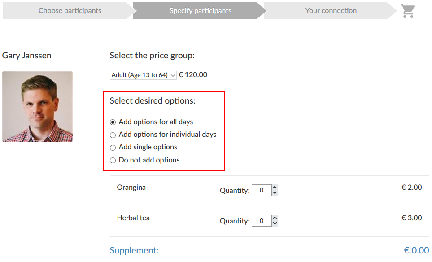Decrease Herbal tea quantity with down arrow
Viewport: 432px width, 262px height.
[275, 224]
